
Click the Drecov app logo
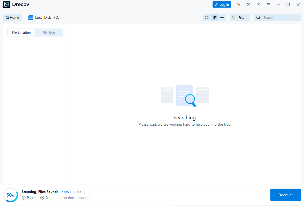7,4
